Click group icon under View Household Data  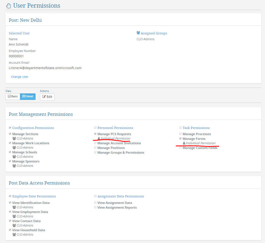click(14, 234)
